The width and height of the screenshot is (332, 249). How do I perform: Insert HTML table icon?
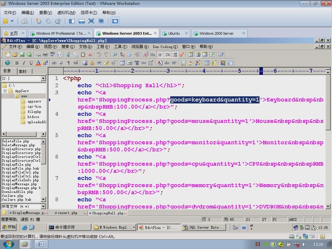point(122,63)
